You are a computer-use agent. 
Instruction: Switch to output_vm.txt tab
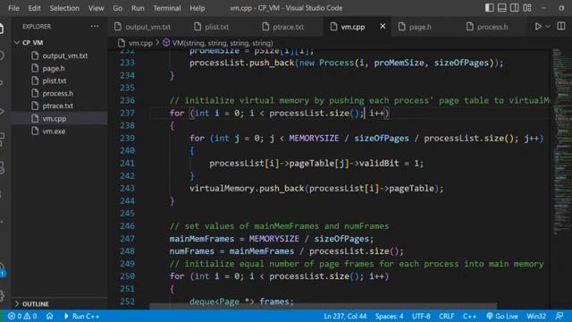pyautogui.click(x=143, y=27)
